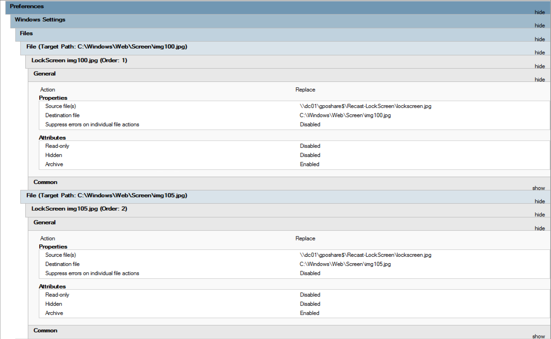
Task: Hide the img105.jpg Target Path file section
Action: (539, 201)
